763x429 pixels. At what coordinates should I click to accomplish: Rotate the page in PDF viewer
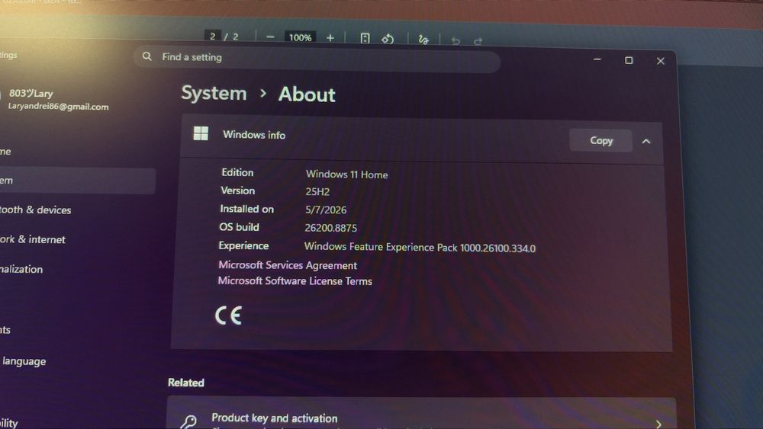(388, 39)
